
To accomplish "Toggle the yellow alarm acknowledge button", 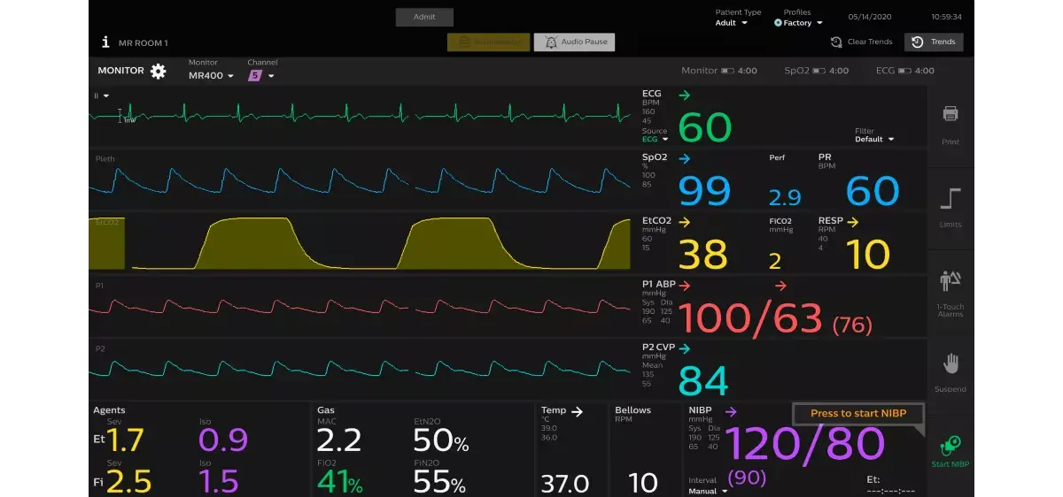I will click(x=488, y=42).
